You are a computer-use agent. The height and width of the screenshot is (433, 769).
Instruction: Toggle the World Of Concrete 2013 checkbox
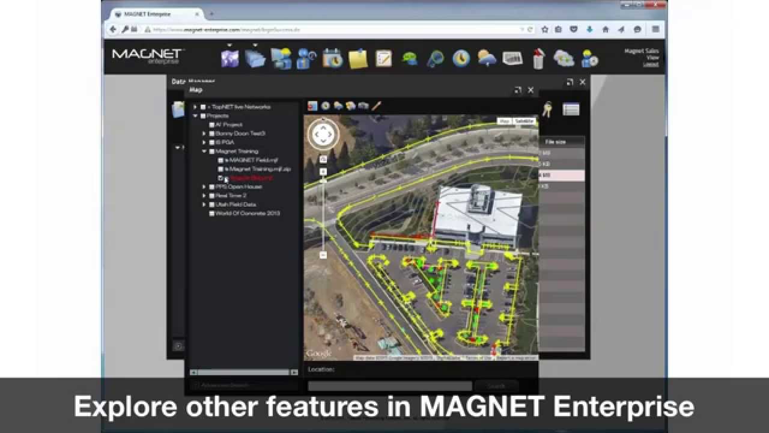211,213
